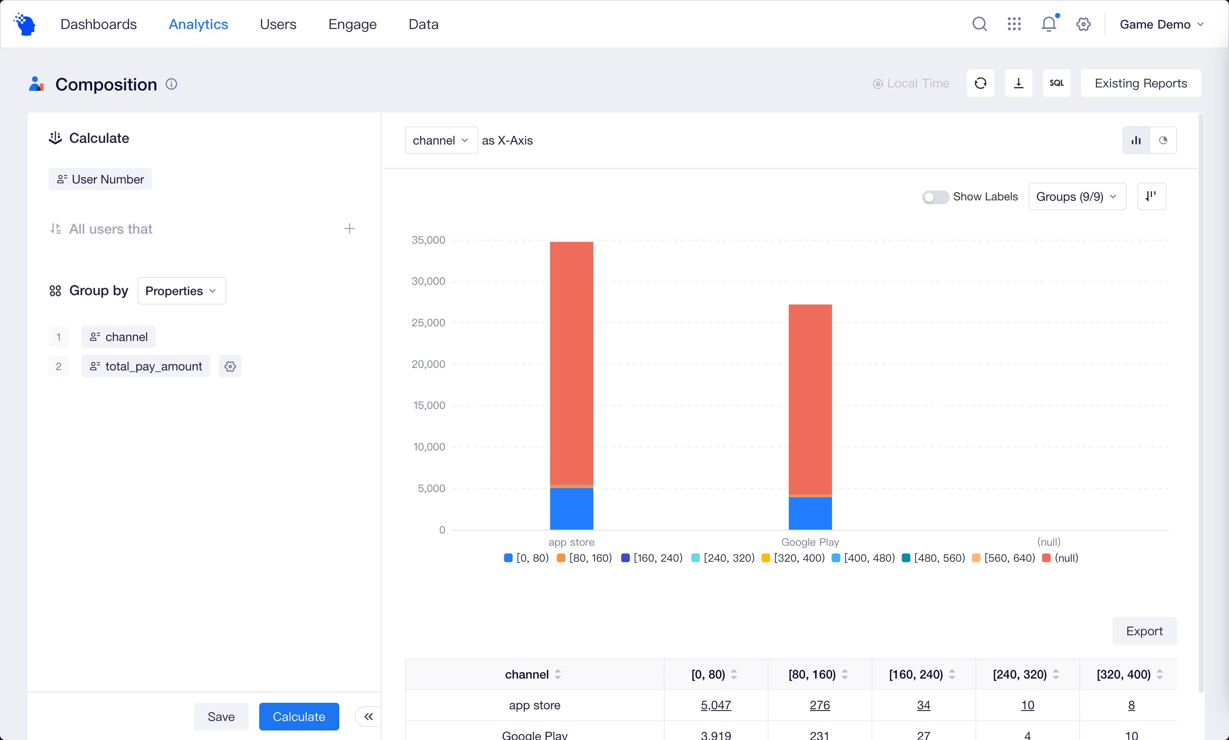Open the search magnifier icon

tap(979, 24)
